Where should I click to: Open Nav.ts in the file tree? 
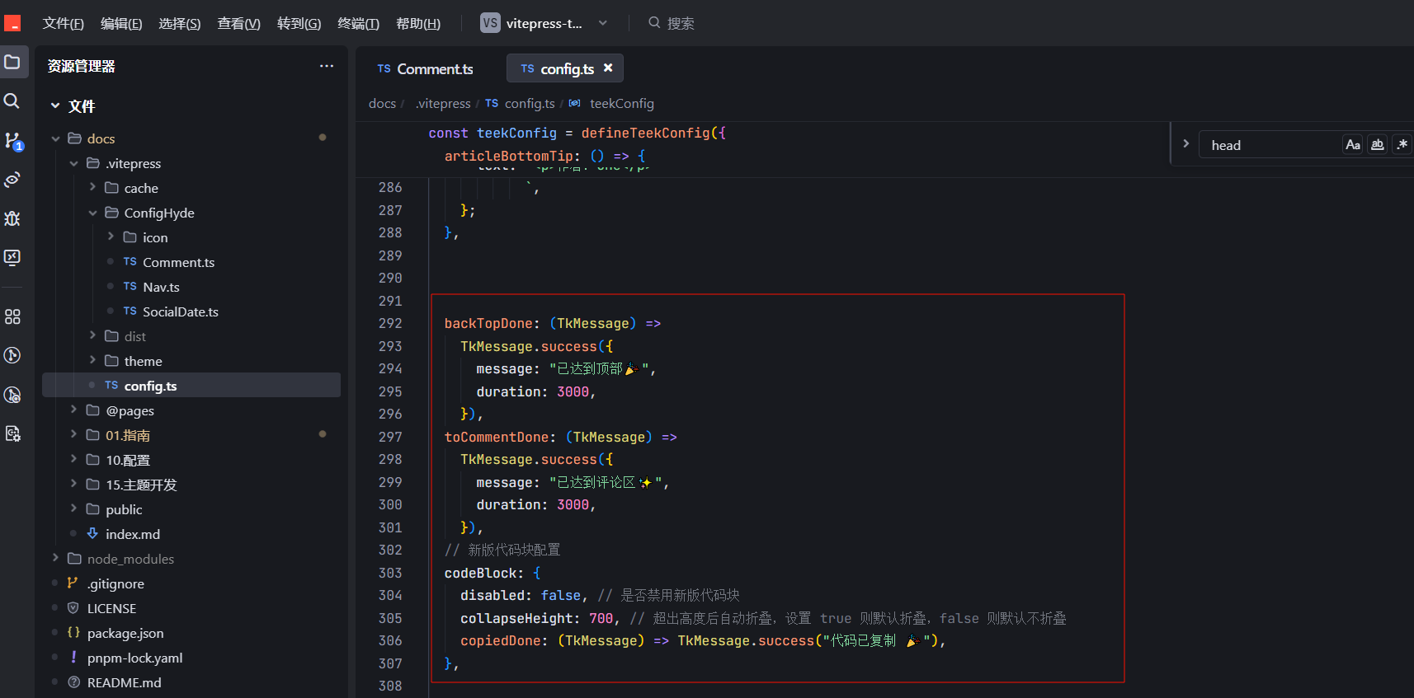[x=161, y=287]
